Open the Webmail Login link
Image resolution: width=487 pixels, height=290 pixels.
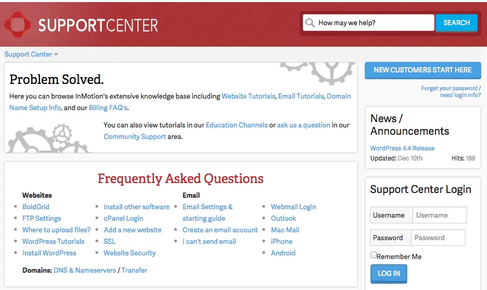(293, 207)
